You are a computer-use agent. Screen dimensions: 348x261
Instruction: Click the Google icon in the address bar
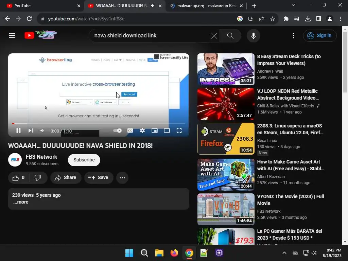click(x=240, y=19)
